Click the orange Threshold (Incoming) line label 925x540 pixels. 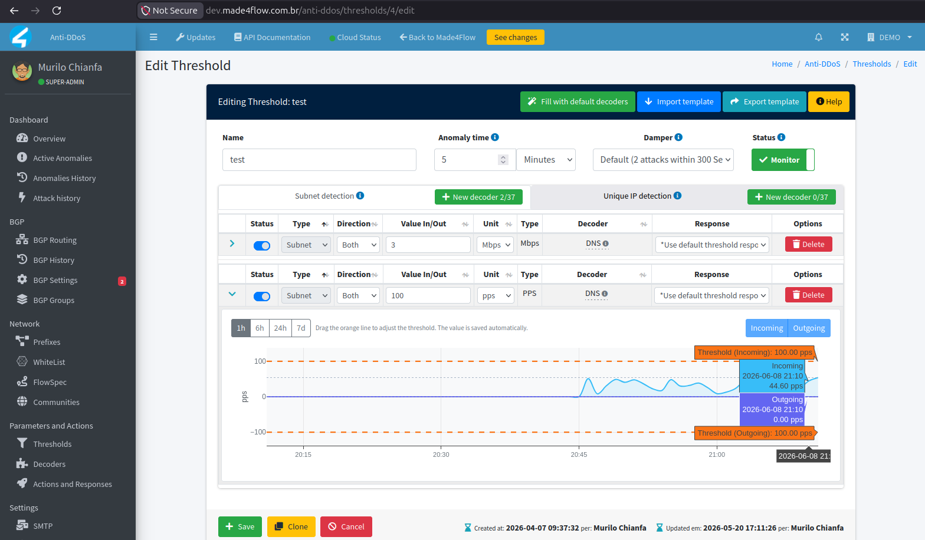click(x=755, y=353)
